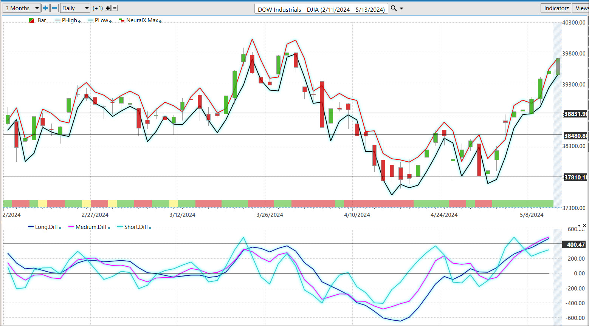Click the PLow black line swatch
This screenshot has width=589, height=326.
(x=90, y=20)
